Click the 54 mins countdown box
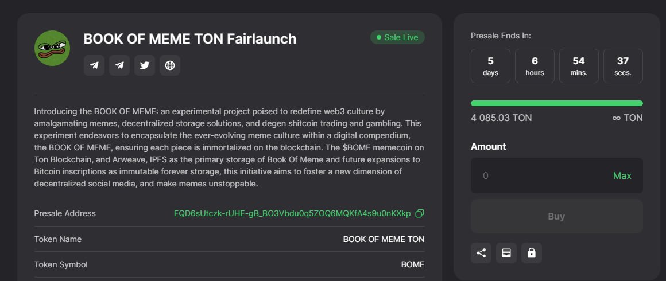The image size is (666, 281). [x=579, y=66]
